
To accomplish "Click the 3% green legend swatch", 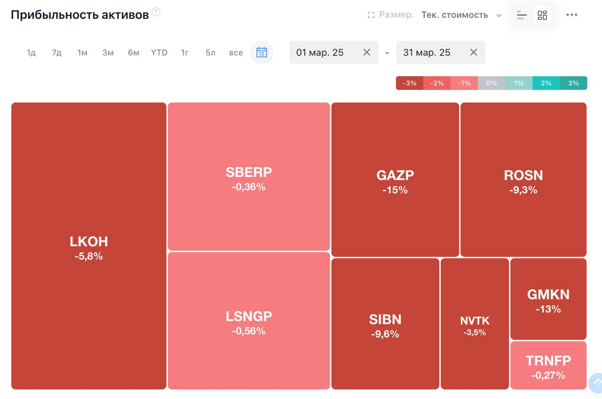I will point(573,83).
